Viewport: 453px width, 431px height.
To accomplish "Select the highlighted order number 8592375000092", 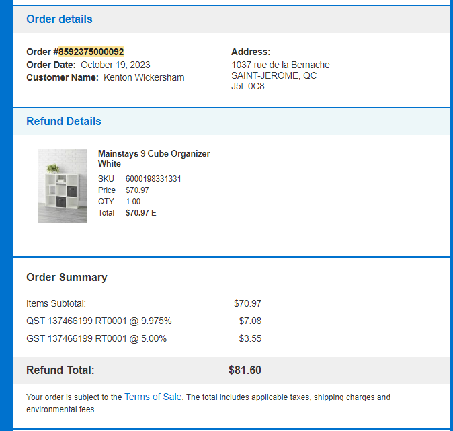I will 91,52.
